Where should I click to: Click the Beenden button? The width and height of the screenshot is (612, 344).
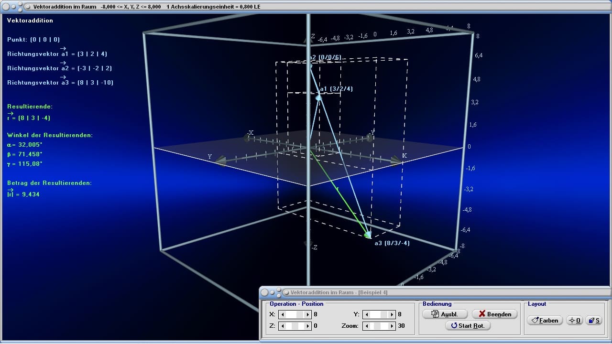[x=494, y=314]
